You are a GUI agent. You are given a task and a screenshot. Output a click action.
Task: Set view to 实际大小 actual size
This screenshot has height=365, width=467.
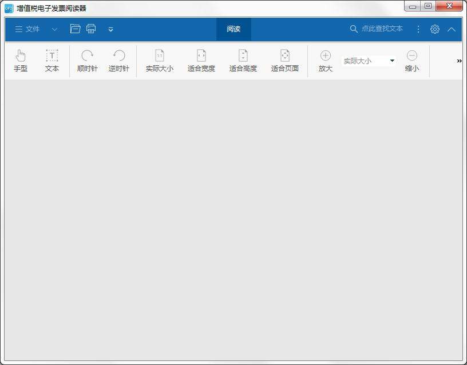click(x=159, y=60)
